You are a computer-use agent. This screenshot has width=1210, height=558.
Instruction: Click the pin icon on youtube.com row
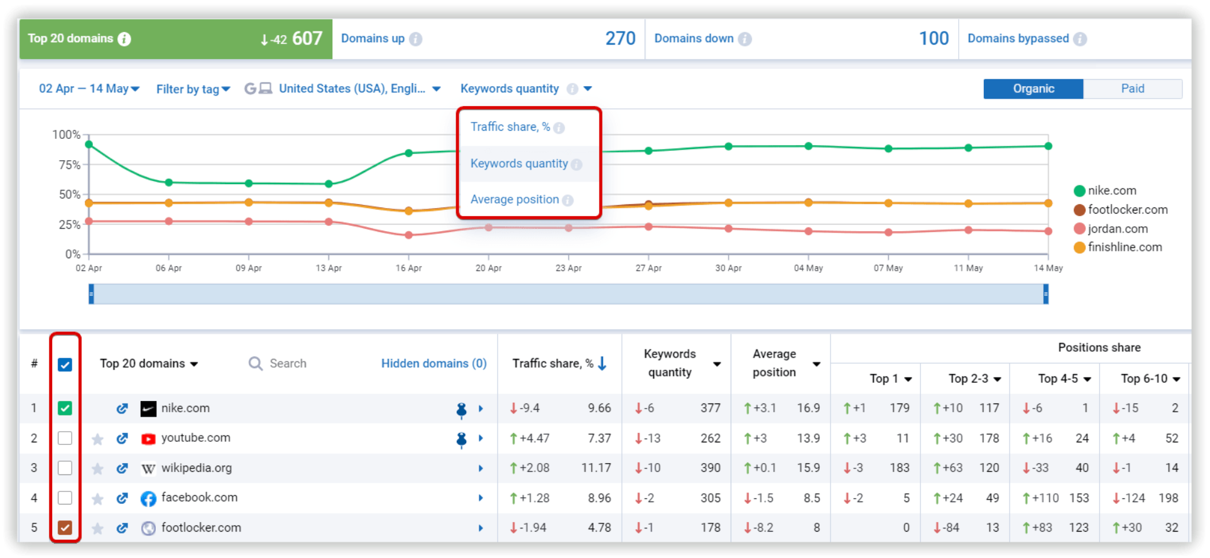tap(461, 440)
